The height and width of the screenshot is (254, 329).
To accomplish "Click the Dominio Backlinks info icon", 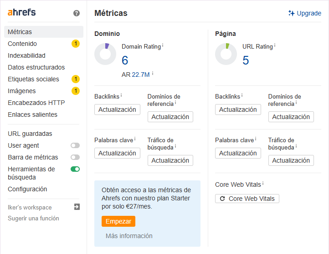I will (121, 95).
